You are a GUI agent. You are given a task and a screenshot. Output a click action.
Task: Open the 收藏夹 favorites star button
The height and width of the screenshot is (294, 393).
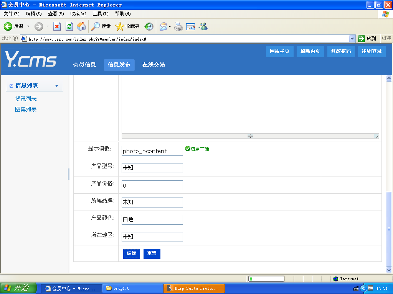pos(127,26)
